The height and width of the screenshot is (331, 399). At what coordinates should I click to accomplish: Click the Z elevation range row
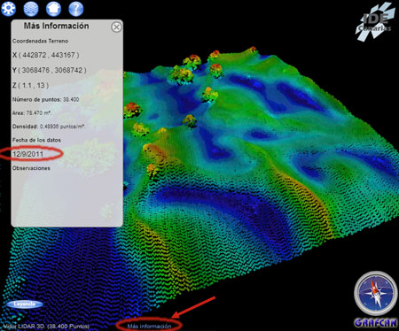(31, 86)
